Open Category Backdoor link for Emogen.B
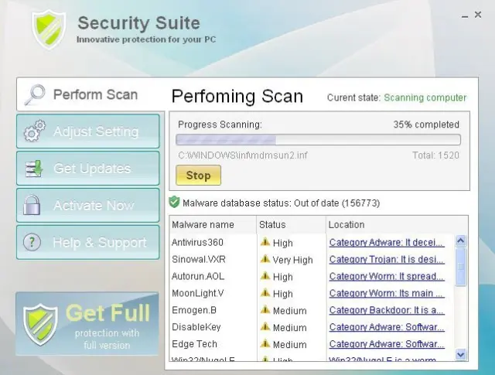The image size is (495, 375). 387,310
